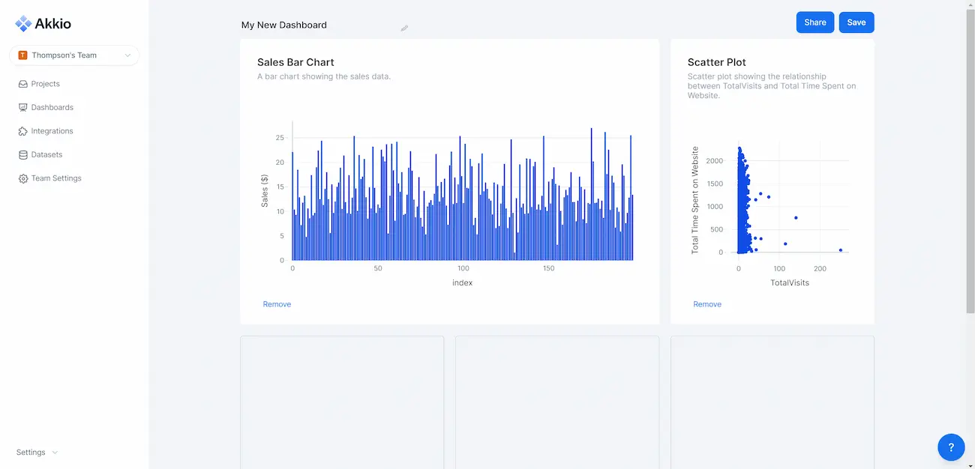Screen dimensions: 975x469
Task: Remove the Scatter Plot widget
Action: pos(707,304)
